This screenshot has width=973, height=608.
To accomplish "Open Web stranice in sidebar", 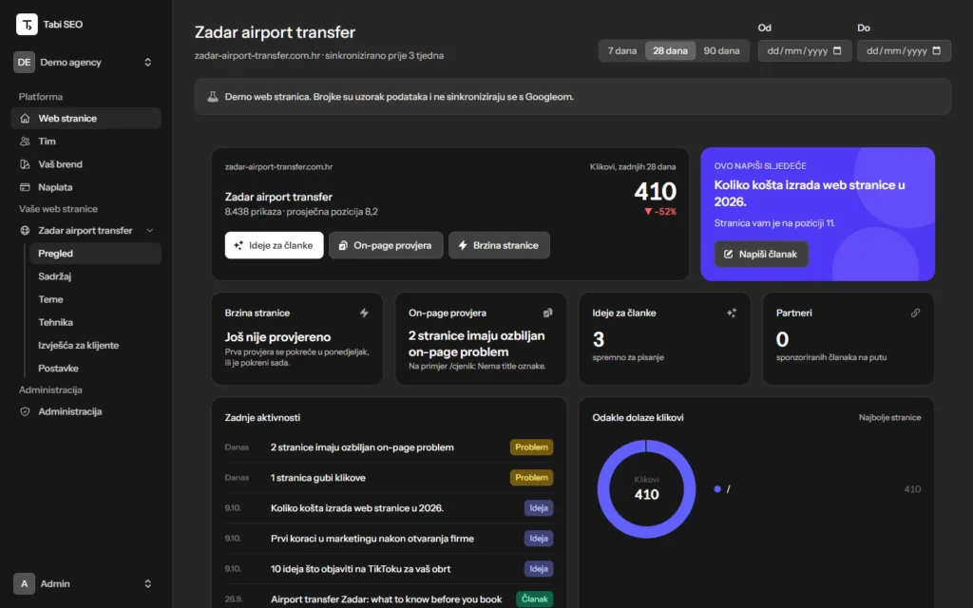I will point(86,118).
